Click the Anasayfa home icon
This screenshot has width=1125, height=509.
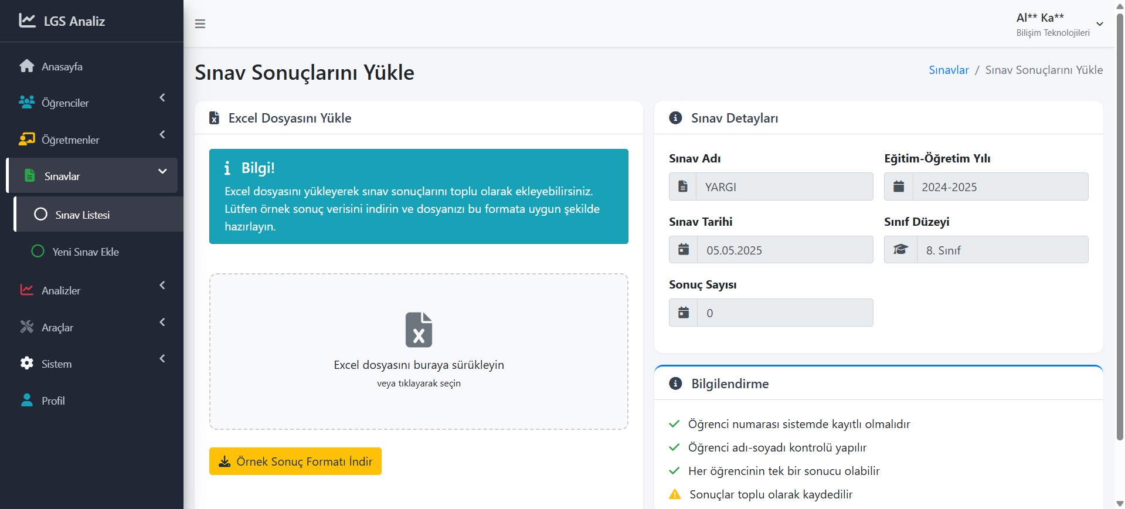pos(27,66)
